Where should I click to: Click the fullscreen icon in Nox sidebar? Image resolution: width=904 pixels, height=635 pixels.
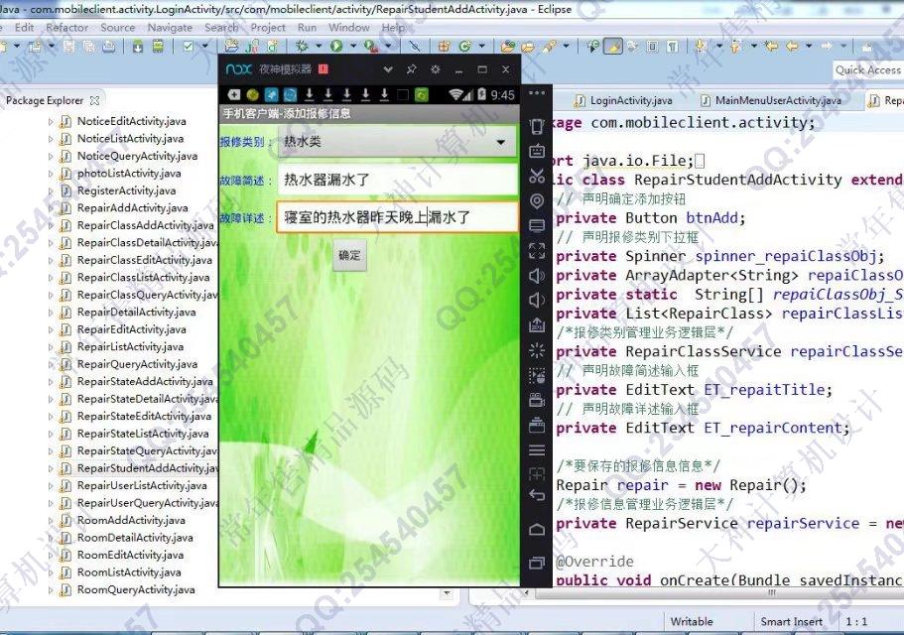tap(537, 251)
